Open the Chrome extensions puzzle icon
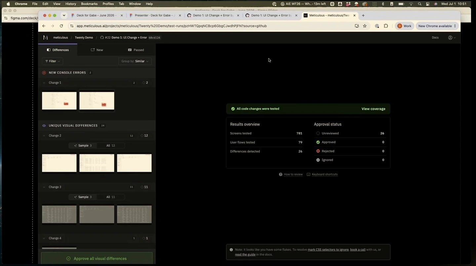The height and width of the screenshot is (266, 476). click(386, 26)
